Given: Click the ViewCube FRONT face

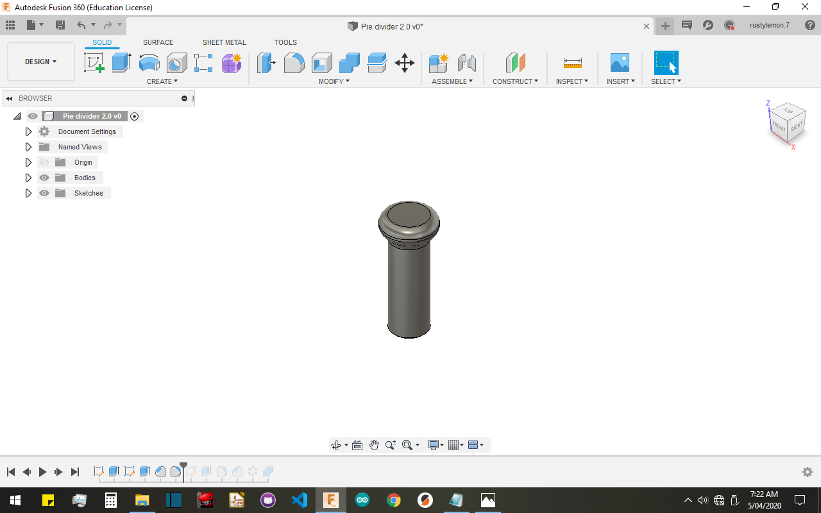Looking at the screenshot, I should tap(779, 126).
